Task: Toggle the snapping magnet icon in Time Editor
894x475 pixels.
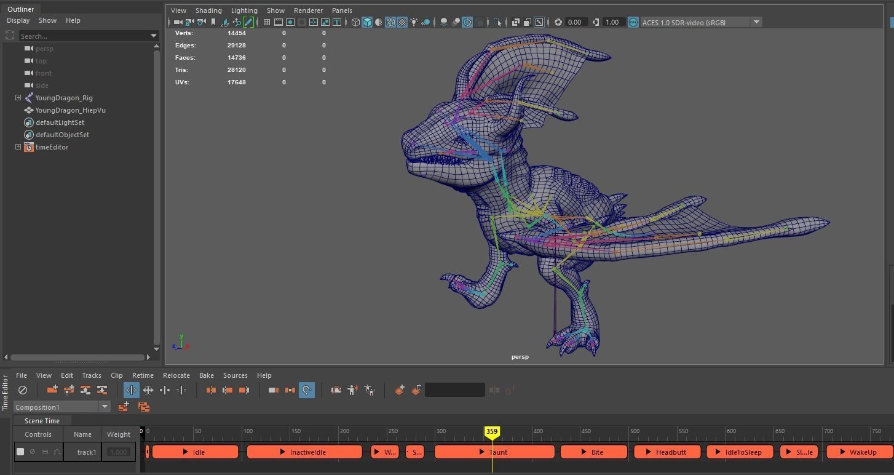Action: [306, 390]
